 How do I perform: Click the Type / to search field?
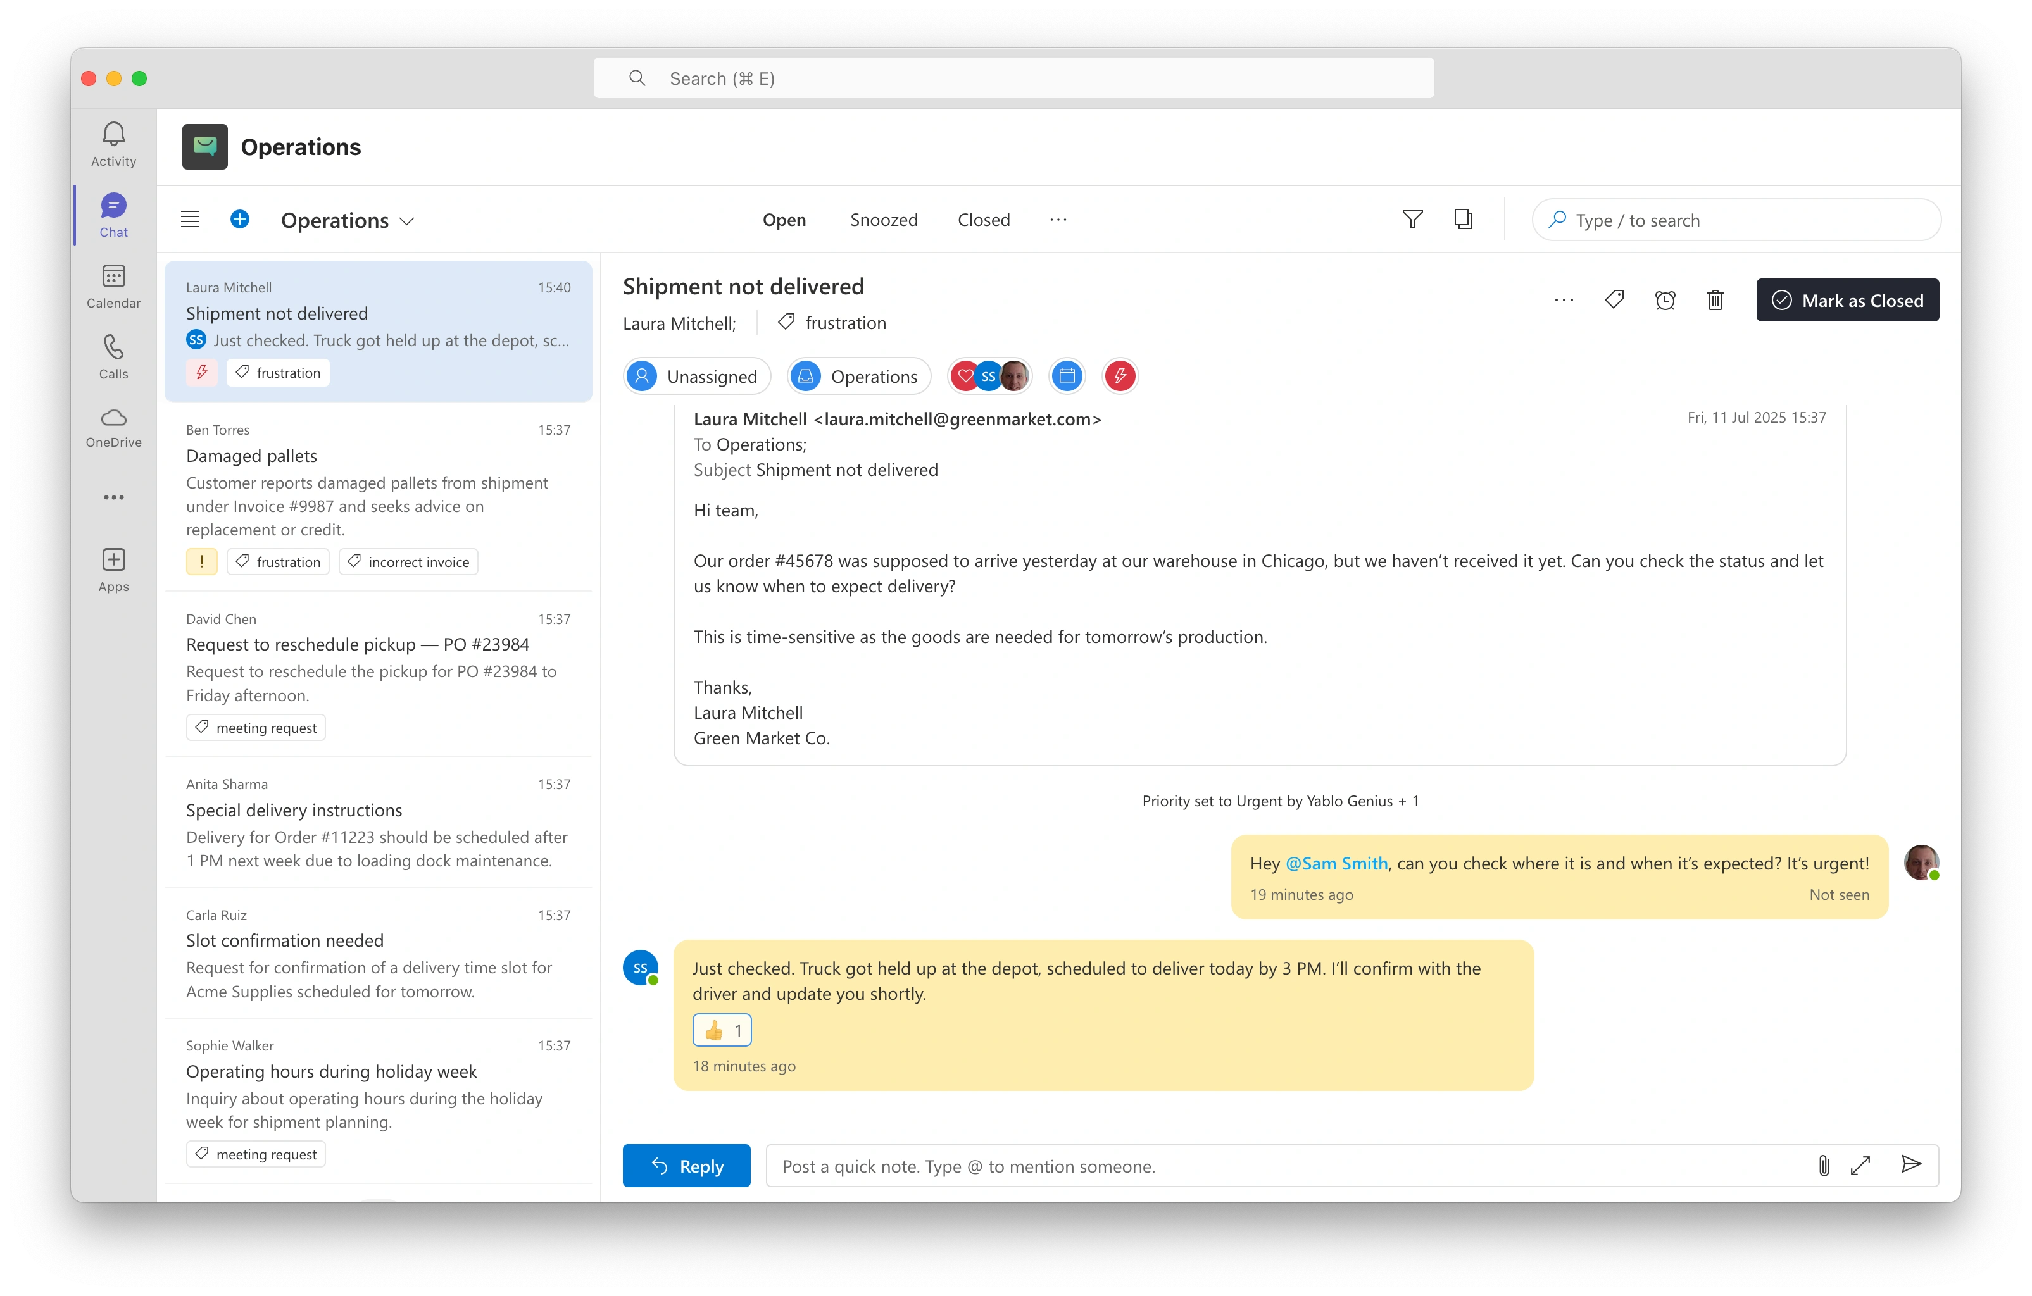[x=1736, y=220]
